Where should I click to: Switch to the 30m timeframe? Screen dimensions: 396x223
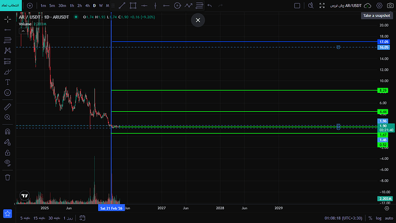62,6
